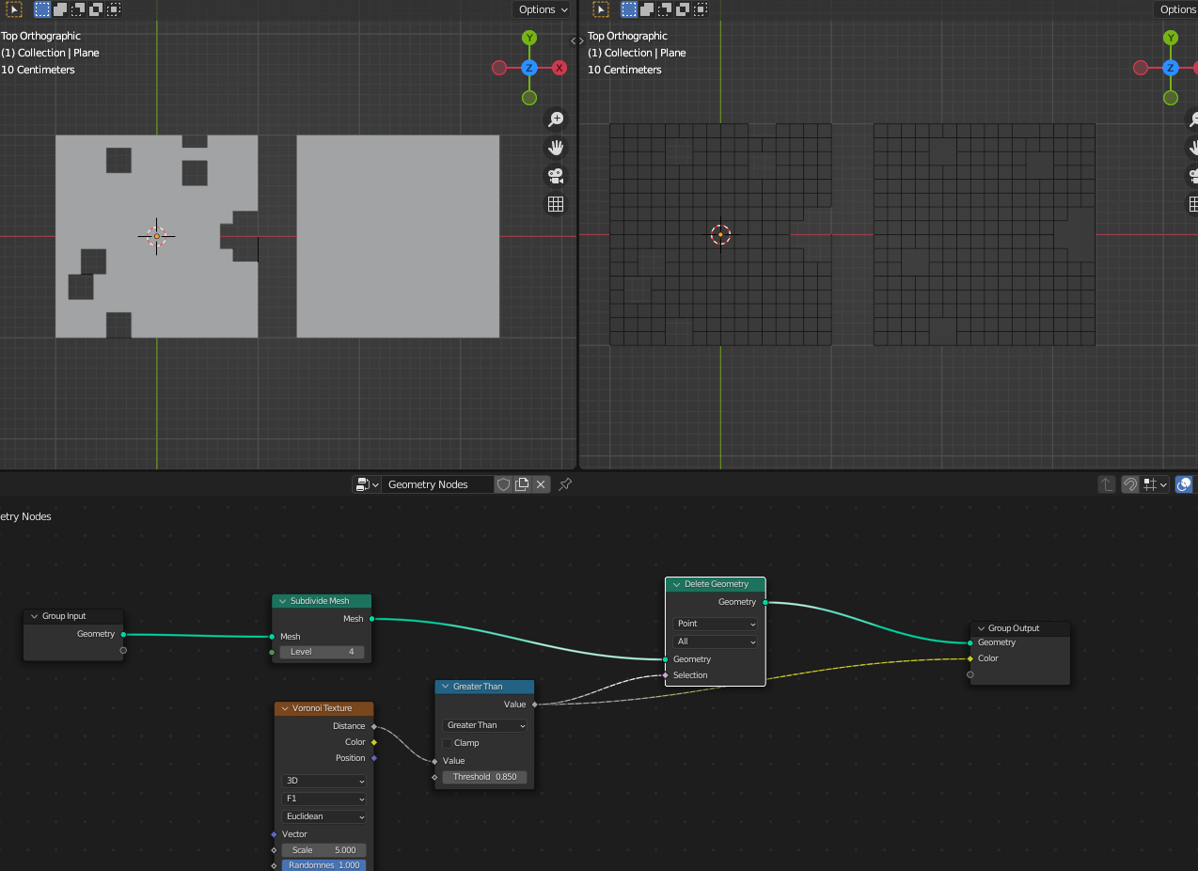Click the green Y axis gizmo in right viewport
This screenshot has height=871, width=1198.
pyautogui.click(x=1171, y=38)
